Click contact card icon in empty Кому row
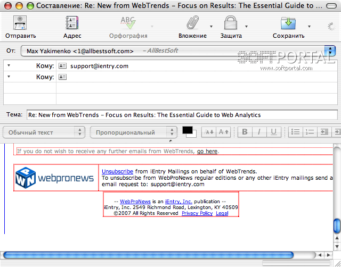 point(63,77)
